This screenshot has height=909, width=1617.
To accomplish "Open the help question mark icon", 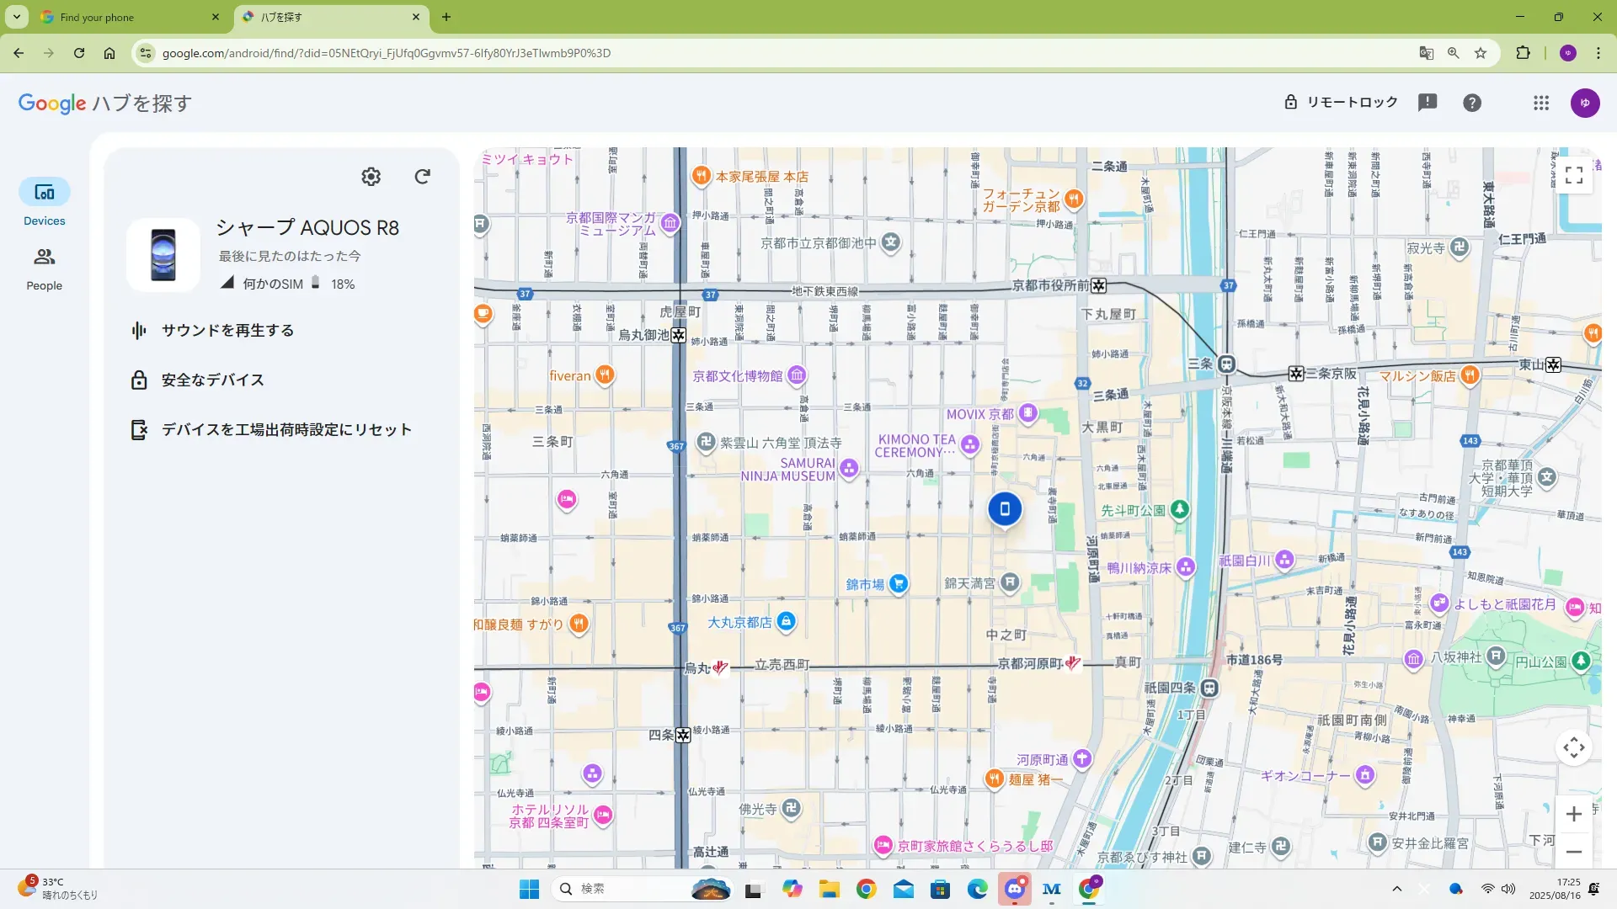I will 1471,103.
